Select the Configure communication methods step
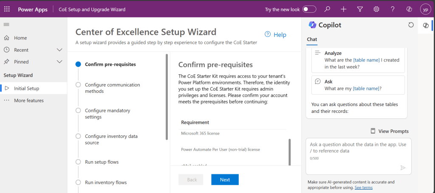 click(x=112, y=88)
